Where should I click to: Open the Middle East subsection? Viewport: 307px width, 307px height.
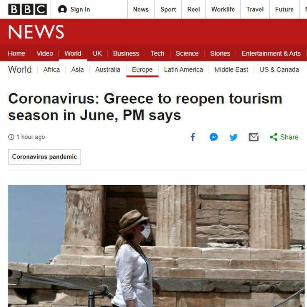[x=231, y=69]
